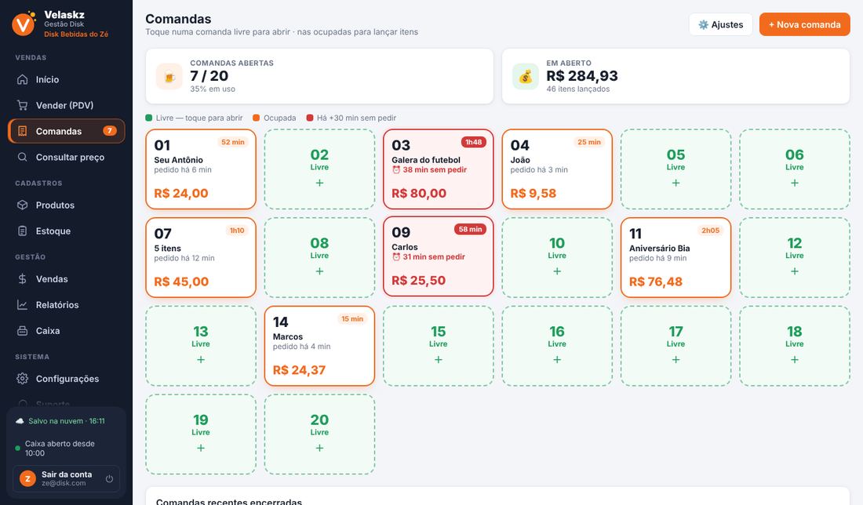Image resolution: width=863 pixels, height=505 pixels.
Task: Click the plus icon on comanda 20
Action: click(319, 448)
